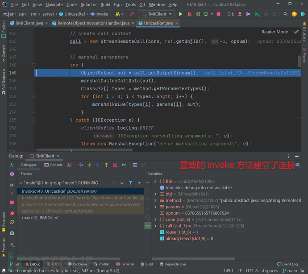Viewport: 308px width, 274px height.
Task: Update project via Git download arrow
Action: [x=240, y=14]
